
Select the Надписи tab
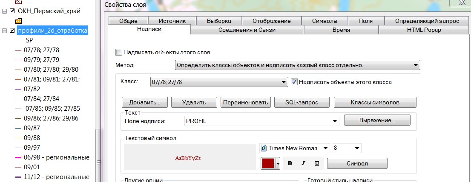(x=149, y=29)
